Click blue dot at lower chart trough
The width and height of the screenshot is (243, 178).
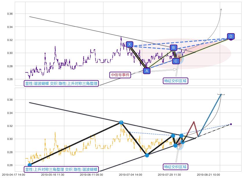tap(147, 155)
